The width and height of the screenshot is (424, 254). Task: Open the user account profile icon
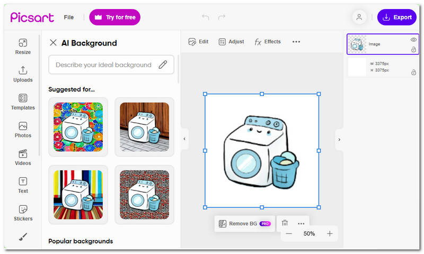(359, 17)
